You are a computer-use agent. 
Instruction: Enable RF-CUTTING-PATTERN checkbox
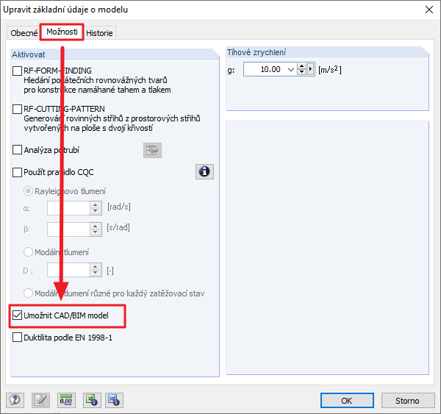[17, 109]
